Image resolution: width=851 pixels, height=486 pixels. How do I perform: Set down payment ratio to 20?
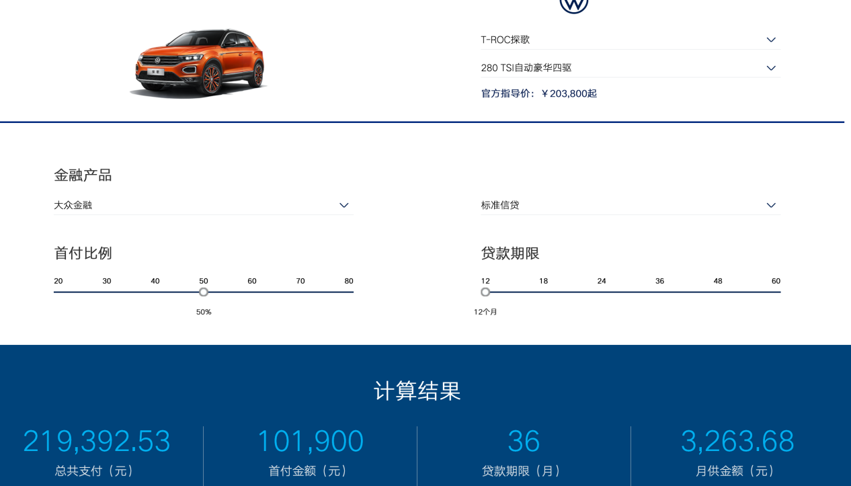click(58, 281)
